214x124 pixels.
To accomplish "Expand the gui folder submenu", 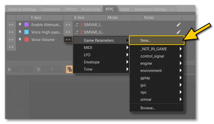I will [157, 85].
